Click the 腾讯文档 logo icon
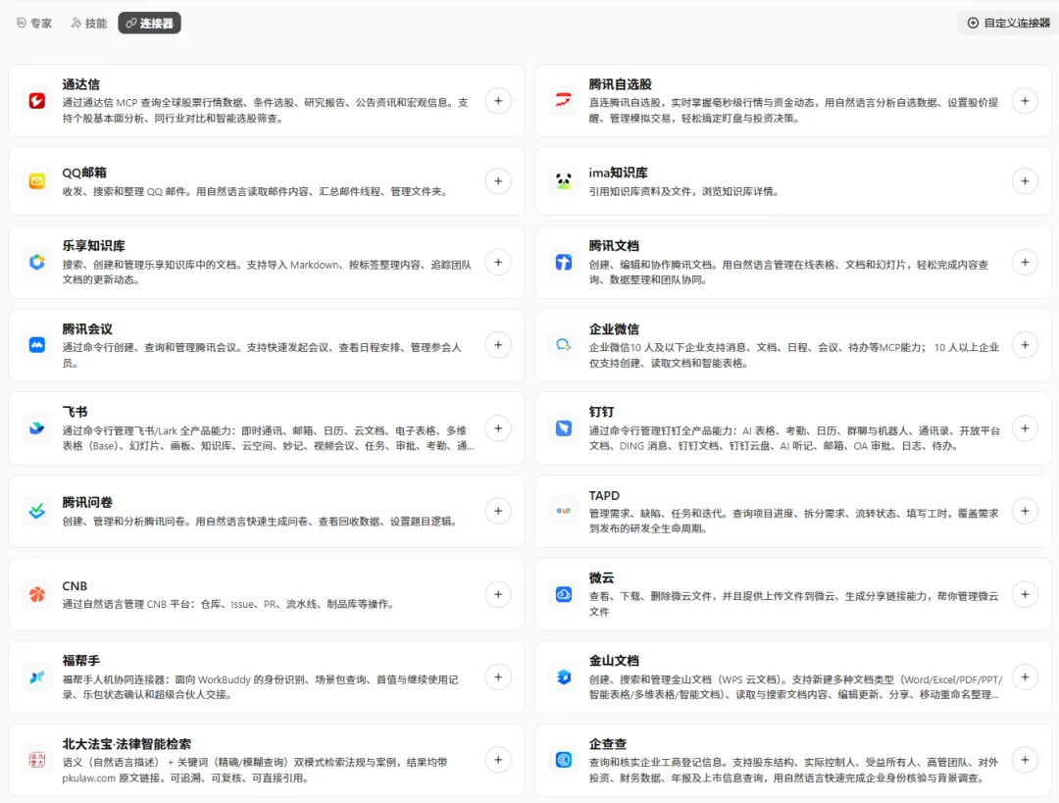 click(563, 262)
